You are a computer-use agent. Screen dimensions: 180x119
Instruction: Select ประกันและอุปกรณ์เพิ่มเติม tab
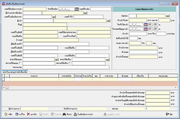point(15,72)
